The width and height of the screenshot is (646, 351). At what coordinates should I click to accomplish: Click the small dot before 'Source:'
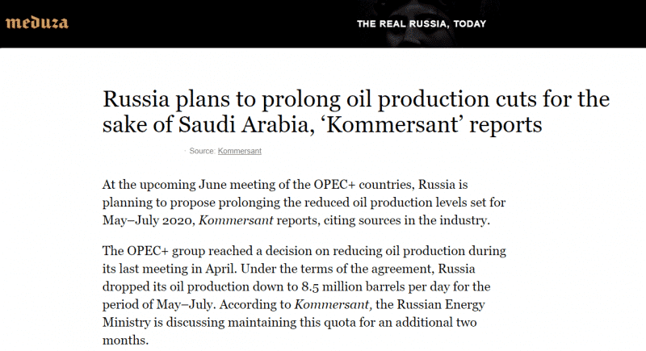[x=185, y=151]
